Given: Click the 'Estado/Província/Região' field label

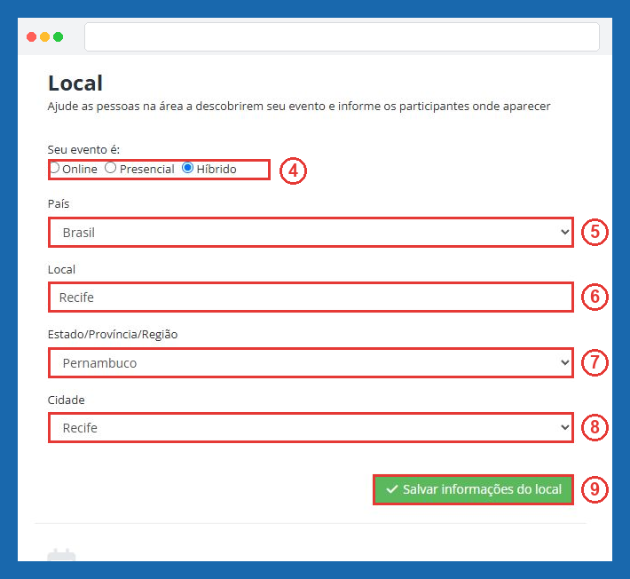Looking at the screenshot, I should (113, 335).
